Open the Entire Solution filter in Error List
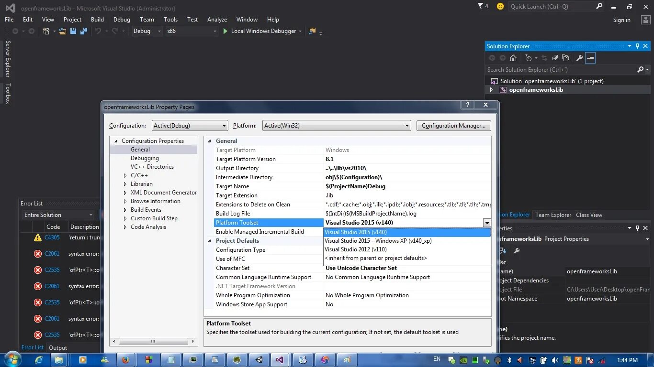The height and width of the screenshot is (367, 654). pos(58,215)
